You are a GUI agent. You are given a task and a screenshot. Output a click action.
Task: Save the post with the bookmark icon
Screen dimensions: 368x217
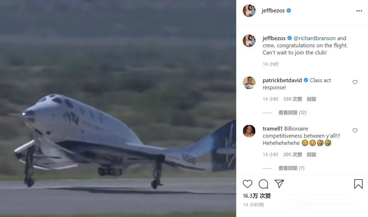358,184
